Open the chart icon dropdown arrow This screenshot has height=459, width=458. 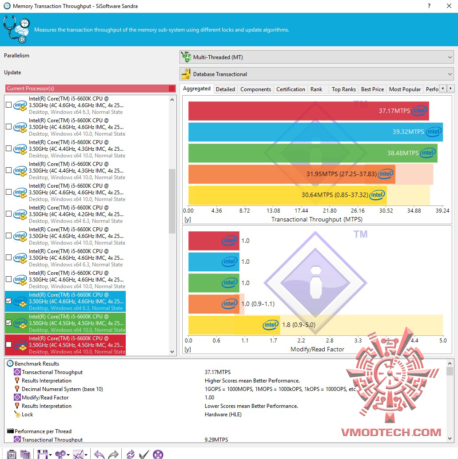point(86,455)
